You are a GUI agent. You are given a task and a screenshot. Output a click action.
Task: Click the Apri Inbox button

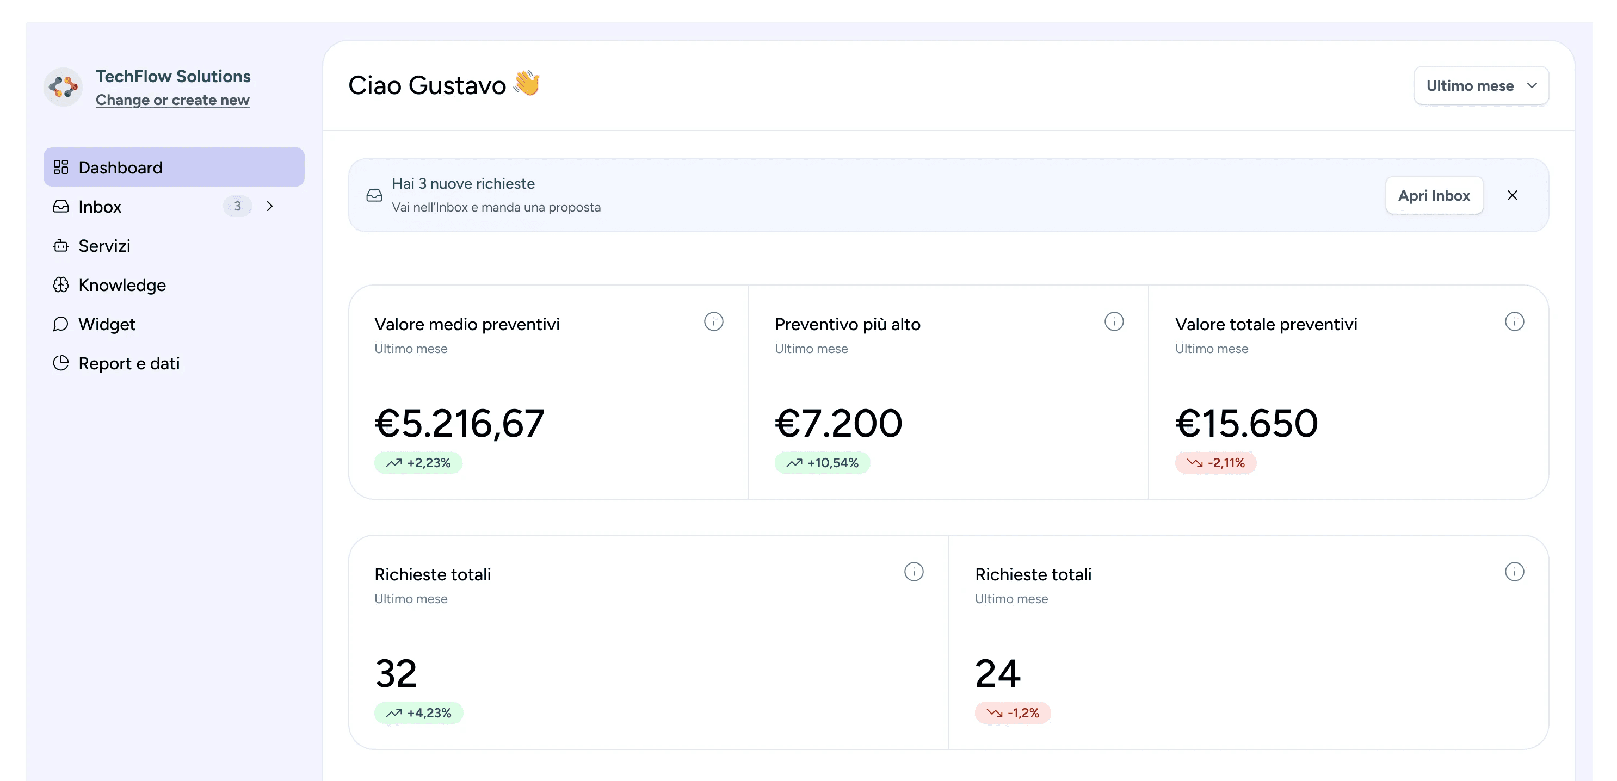coord(1434,196)
